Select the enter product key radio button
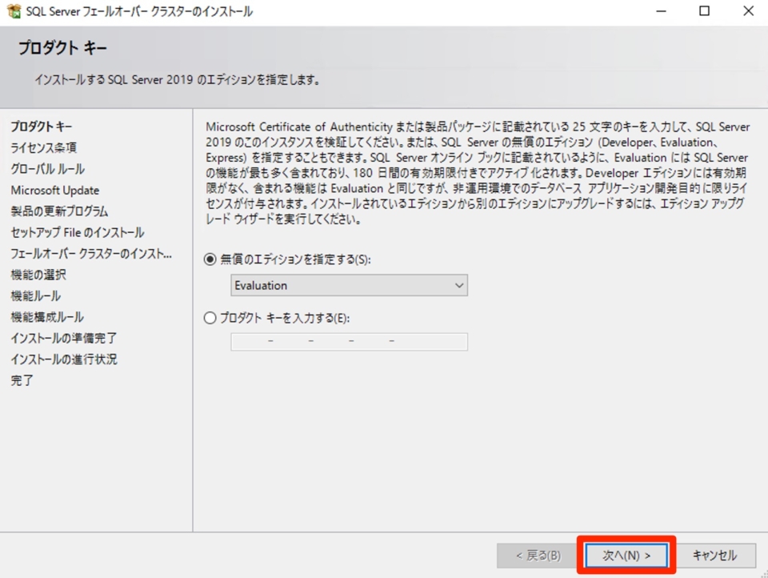Image resolution: width=768 pixels, height=578 pixels. (210, 318)
